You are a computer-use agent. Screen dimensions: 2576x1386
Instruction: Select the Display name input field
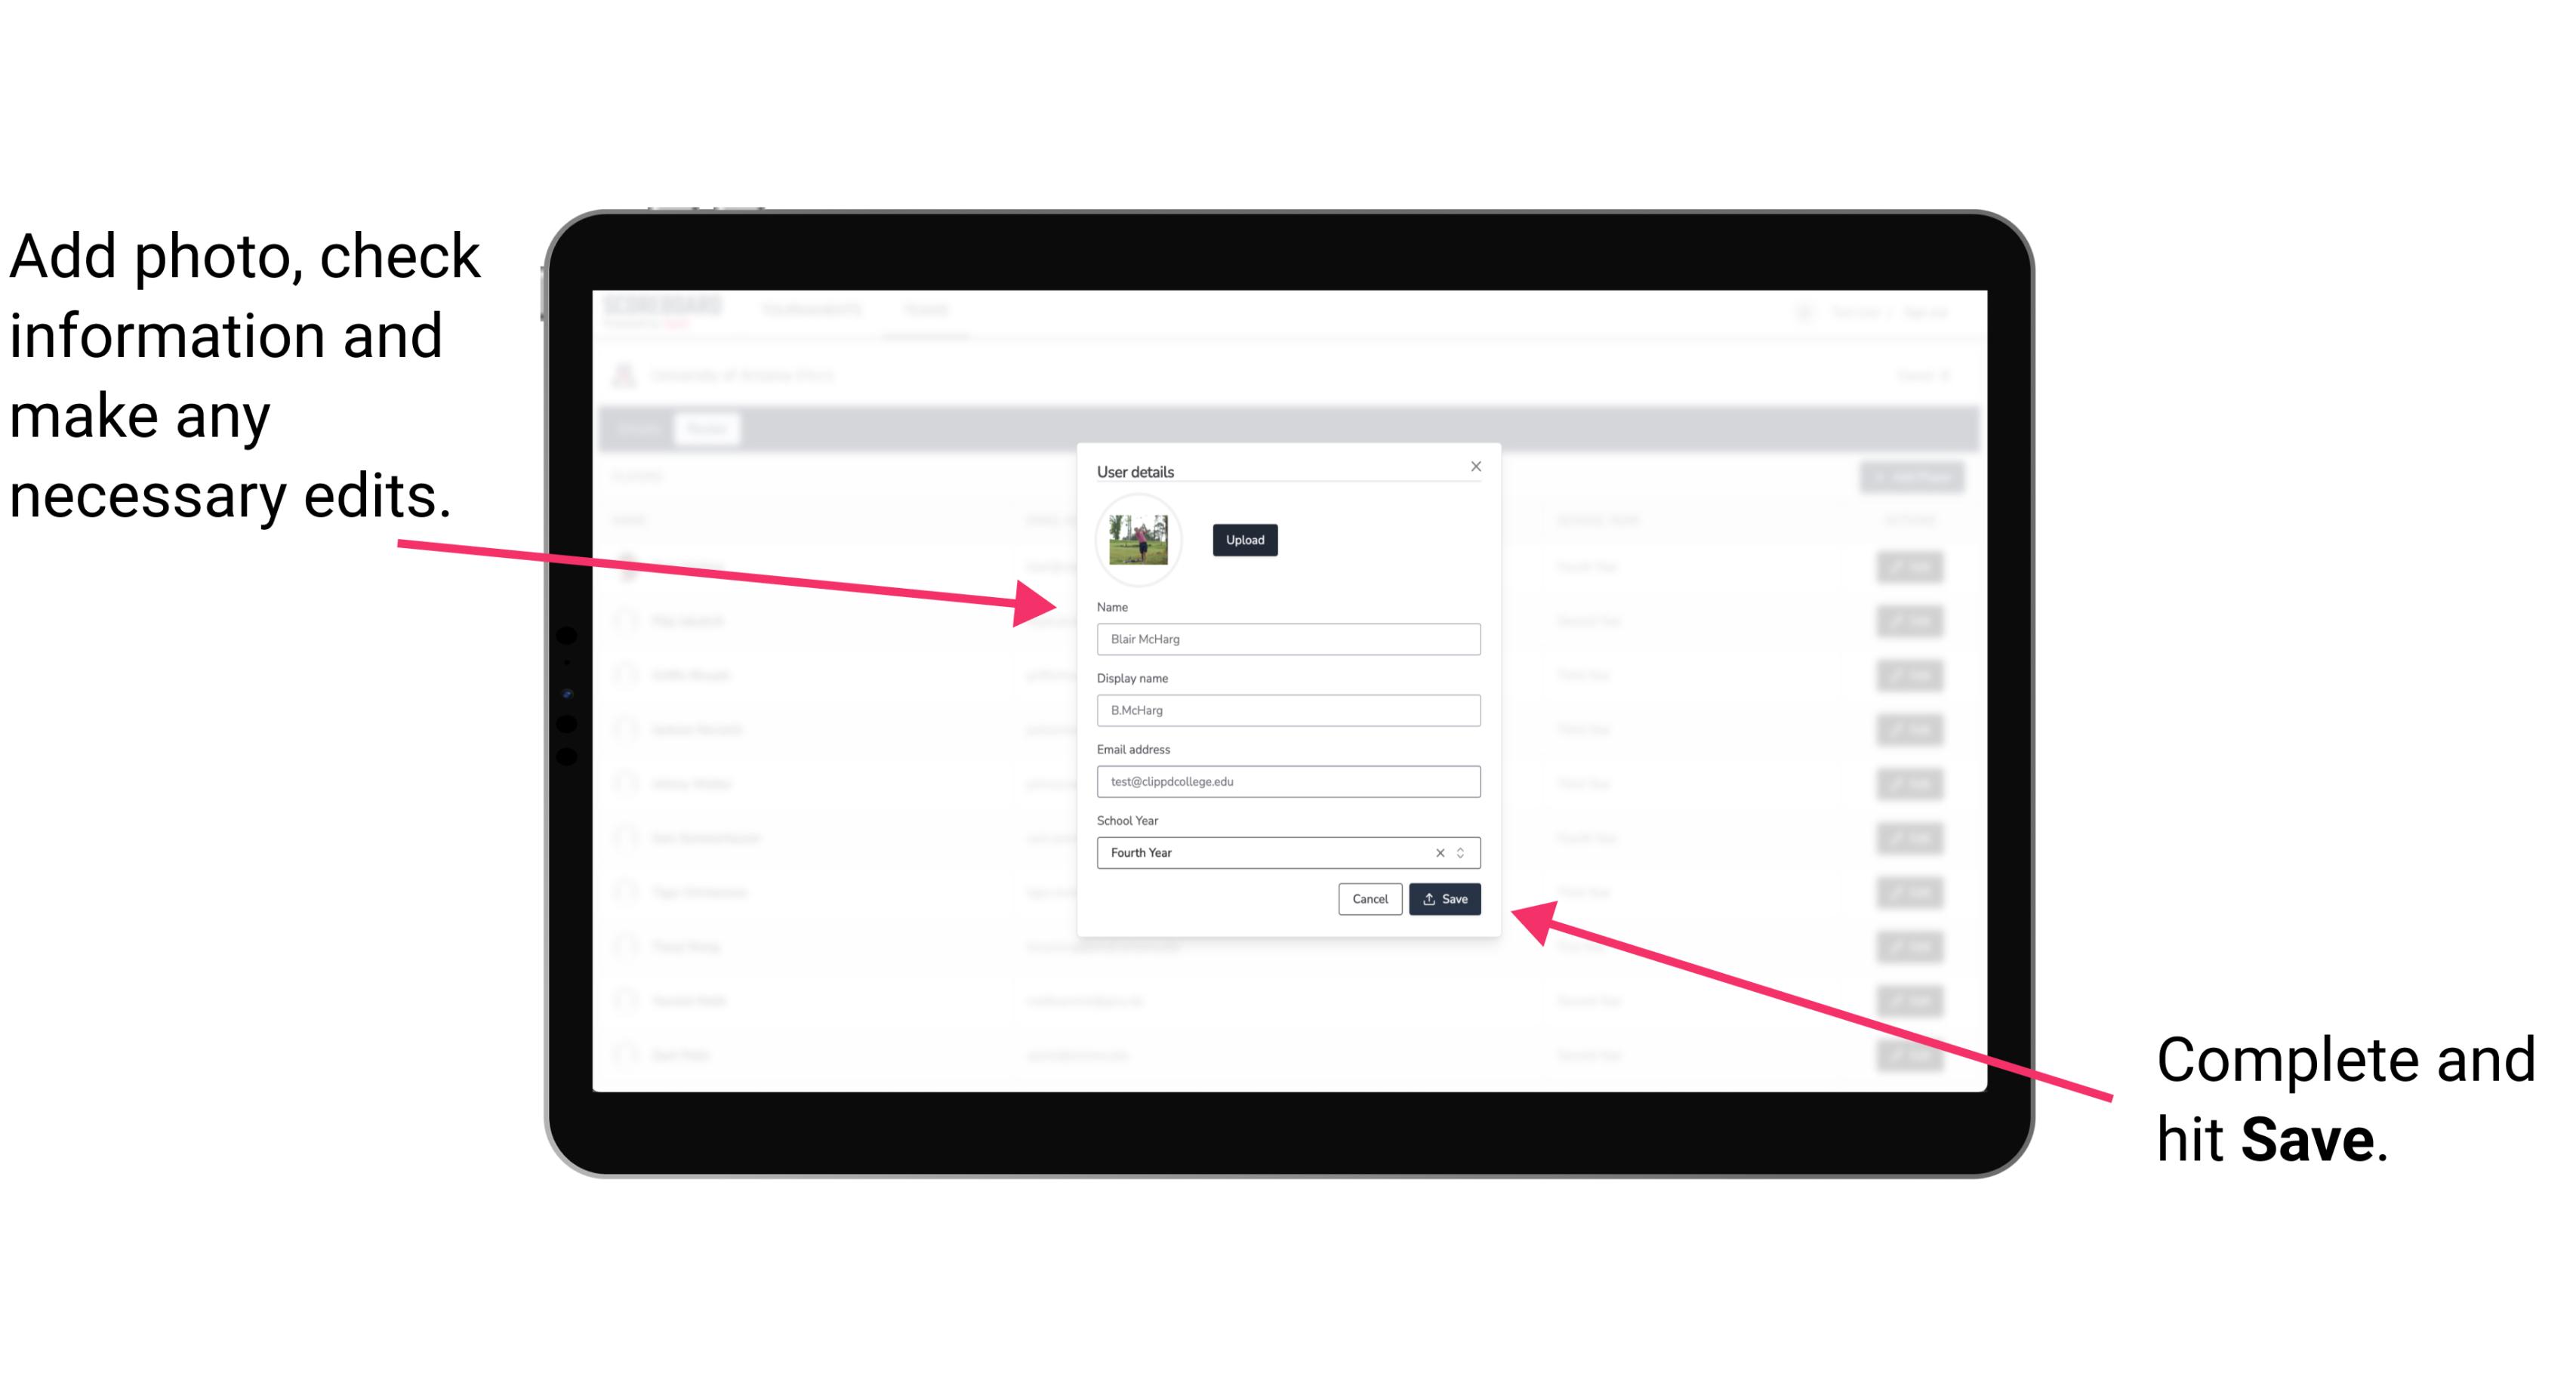coord(1286,710)
